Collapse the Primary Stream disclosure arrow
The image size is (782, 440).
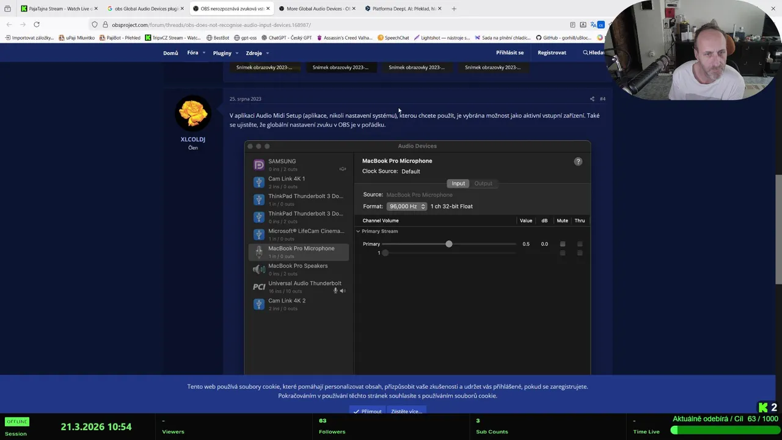(x=359, y=232)
